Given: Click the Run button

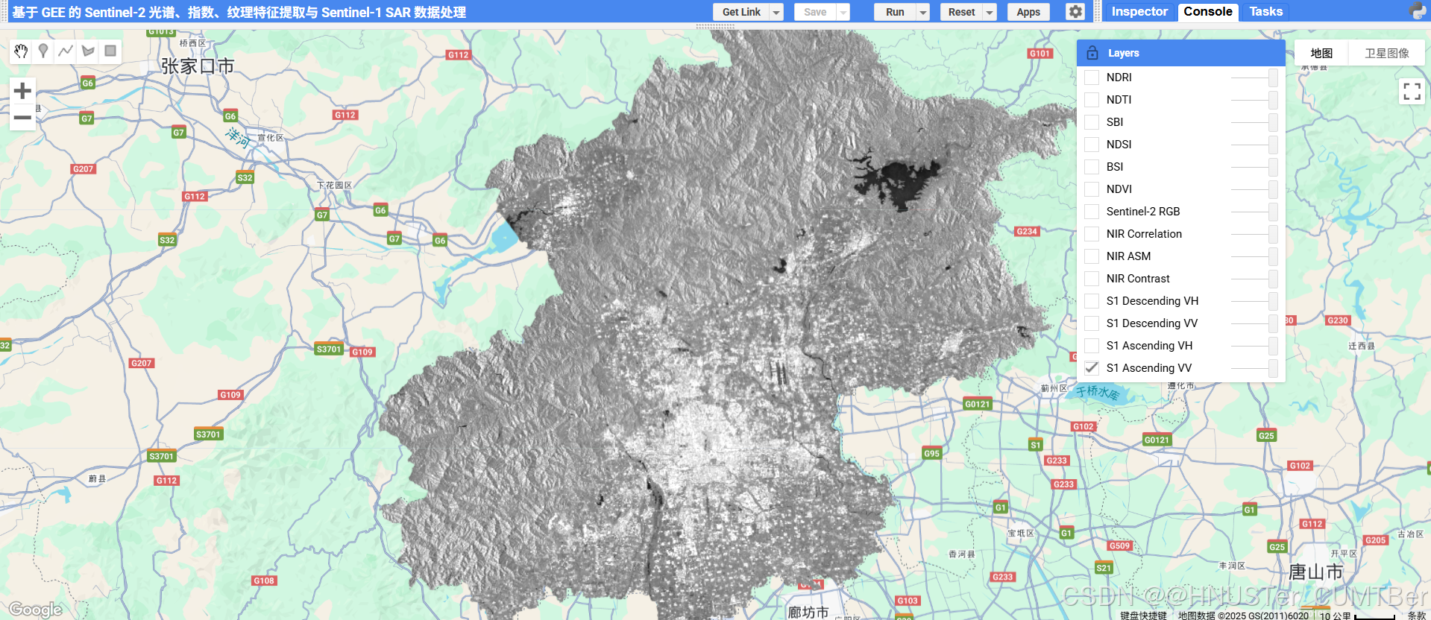Looking at the screenshot, I should tap(895, 12).
